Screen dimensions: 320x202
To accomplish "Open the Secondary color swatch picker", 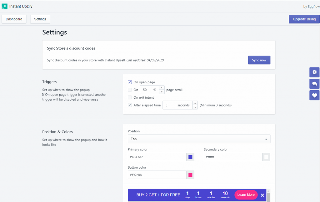I will point(266,157).
